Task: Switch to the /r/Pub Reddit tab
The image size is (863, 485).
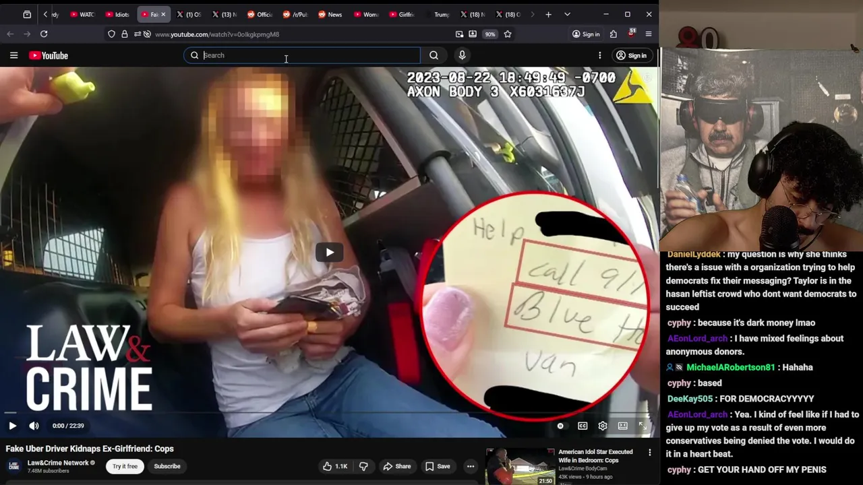Action: (x=295, y=14)
